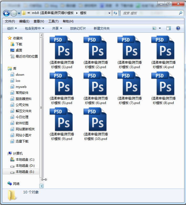Click the mb8 {温柔幸福}跨页婚纱模板 breadcrumb
186x205 pixels.
[53, 13]
